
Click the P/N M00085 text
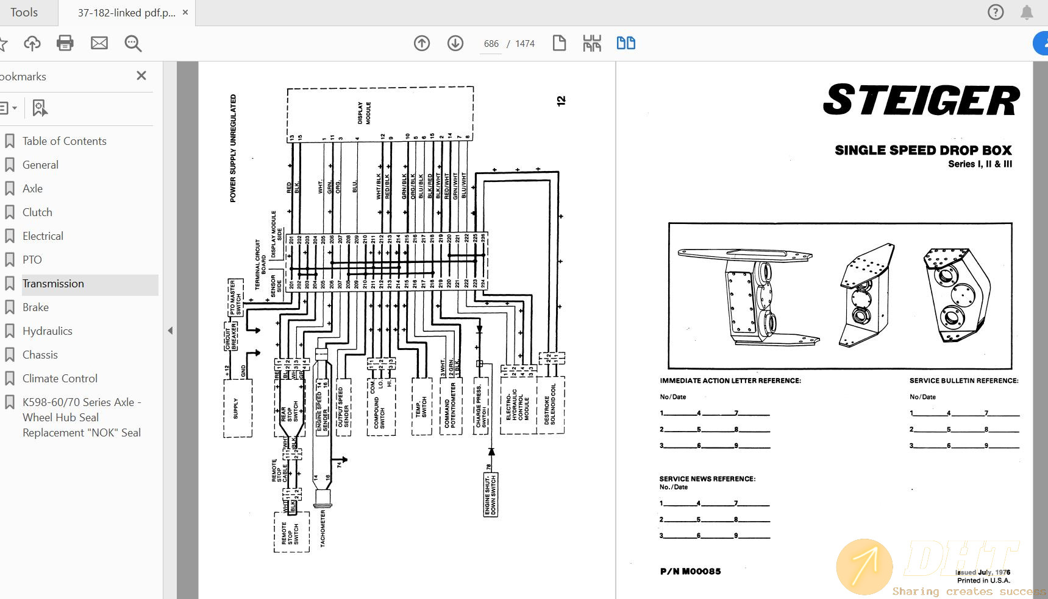coord(690,571)
